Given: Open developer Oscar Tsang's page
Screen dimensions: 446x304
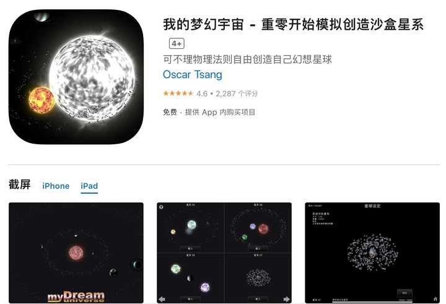Looking at the screenshot, I should (x=192, y=74).
